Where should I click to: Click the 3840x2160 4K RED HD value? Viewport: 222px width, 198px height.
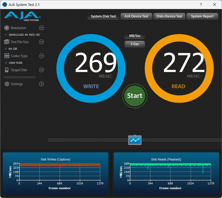(x=24, y=35)
